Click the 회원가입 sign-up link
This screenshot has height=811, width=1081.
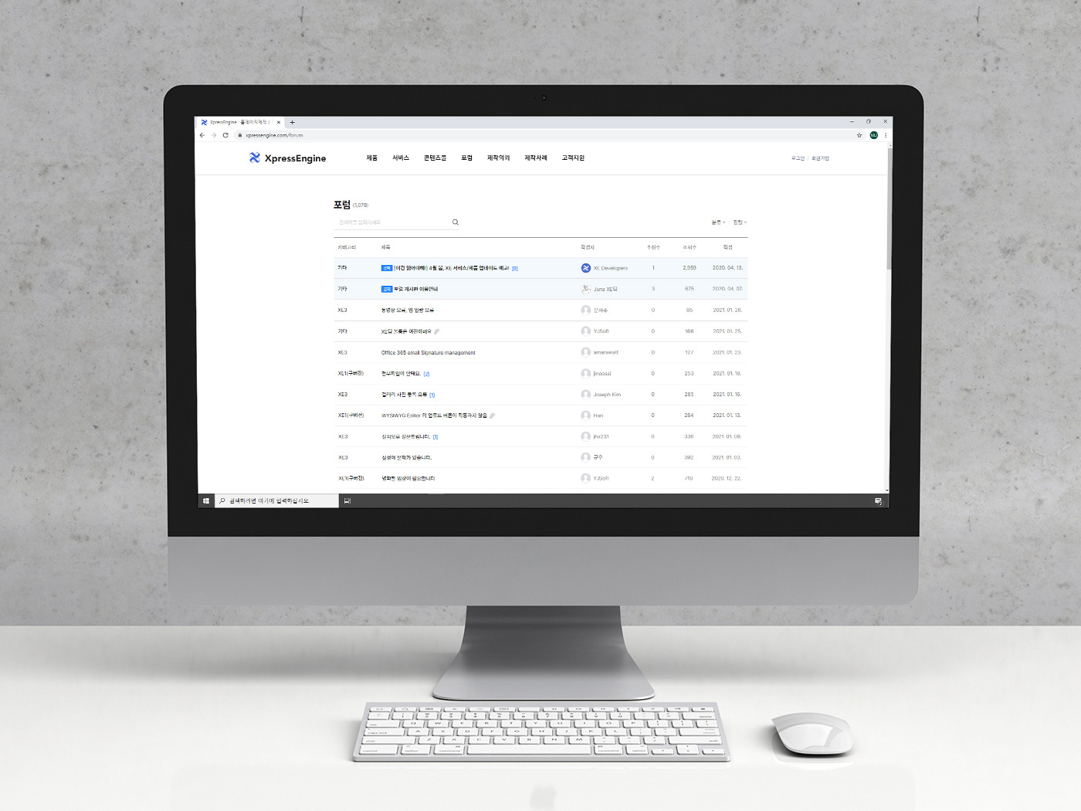click(820, 158)
